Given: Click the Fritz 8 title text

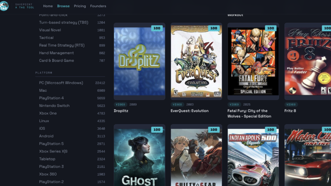Looking at the screenshot, I should [290, 111].
